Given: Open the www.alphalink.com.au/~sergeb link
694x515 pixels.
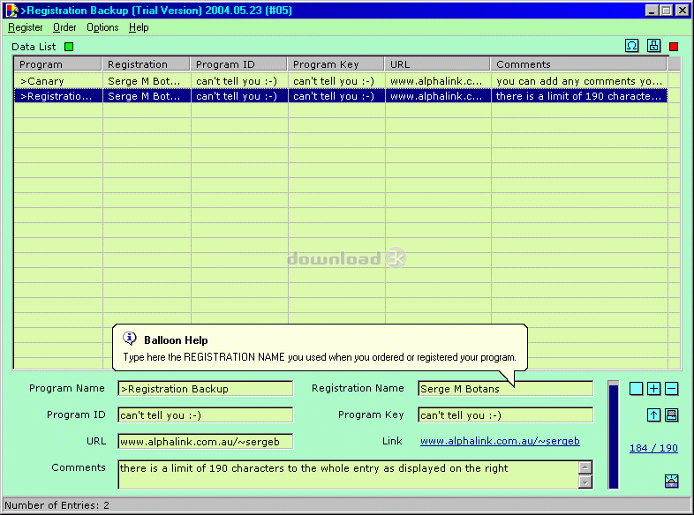Looking at the screenshot, I should coord(500,441).
